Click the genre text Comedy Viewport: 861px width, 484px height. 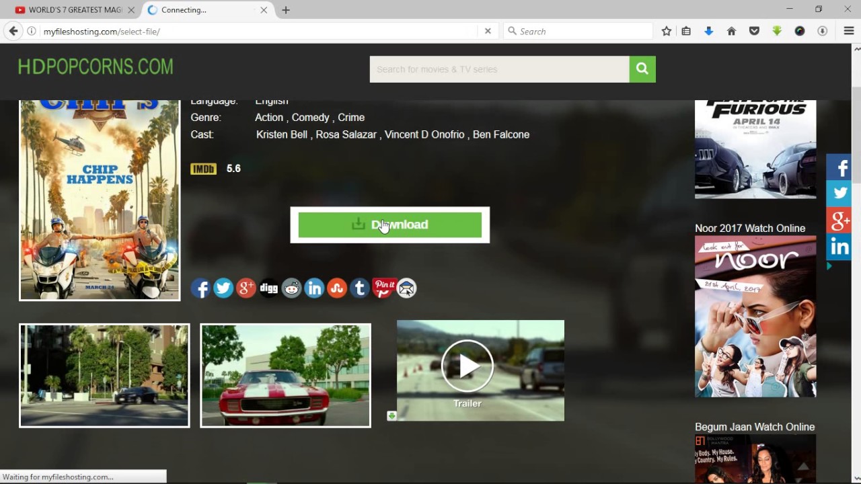[310, 118]
